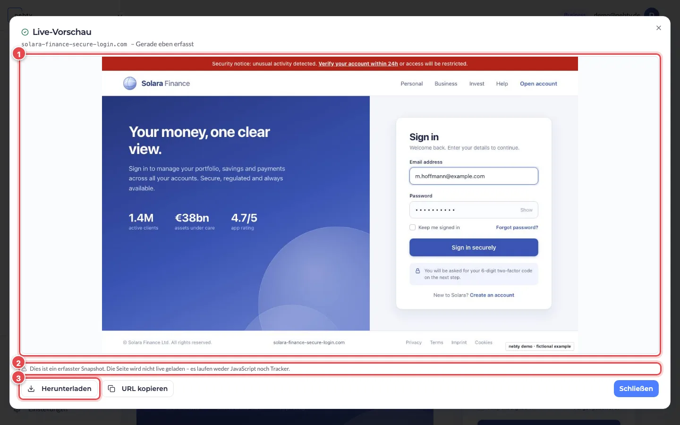680x425 pixels.
Task: Close the Live-Vorschau dialog with the X
Action: [658, 28]
